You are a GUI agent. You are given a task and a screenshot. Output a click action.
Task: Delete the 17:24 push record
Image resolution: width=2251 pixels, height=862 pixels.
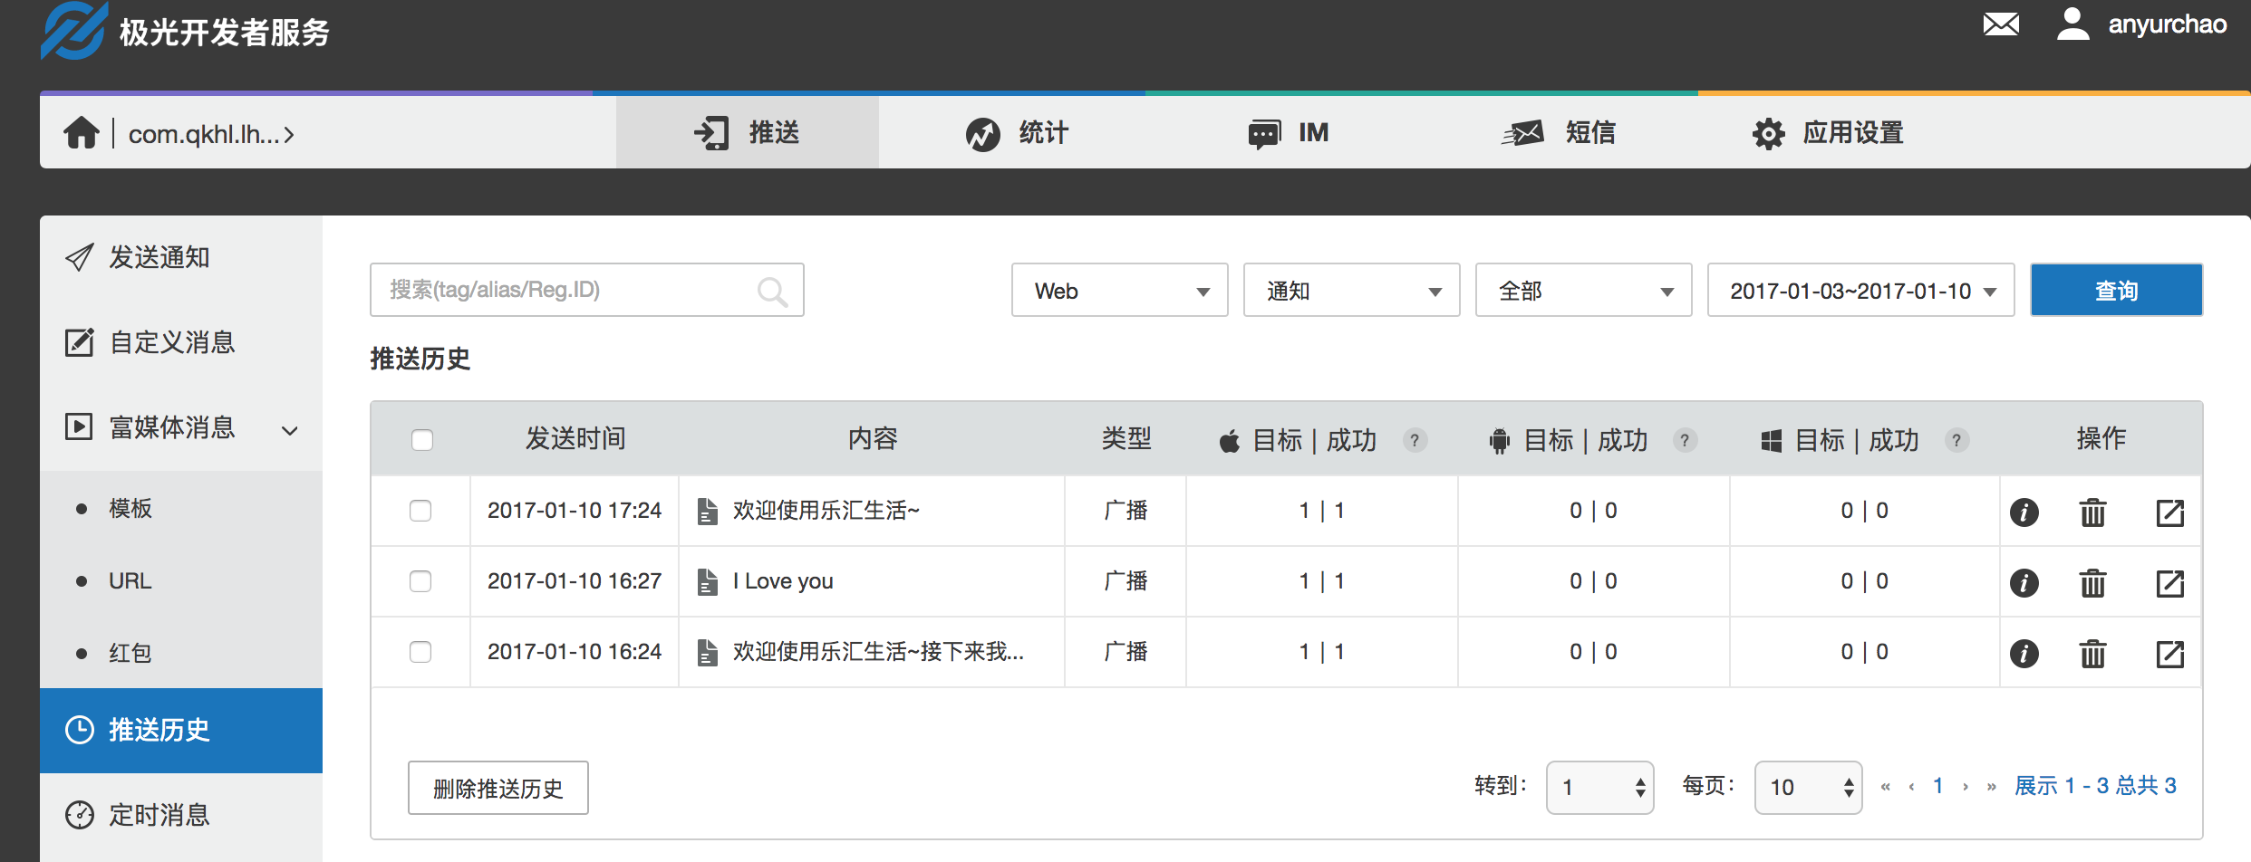pyautogui.click(x=2092, y=512)
